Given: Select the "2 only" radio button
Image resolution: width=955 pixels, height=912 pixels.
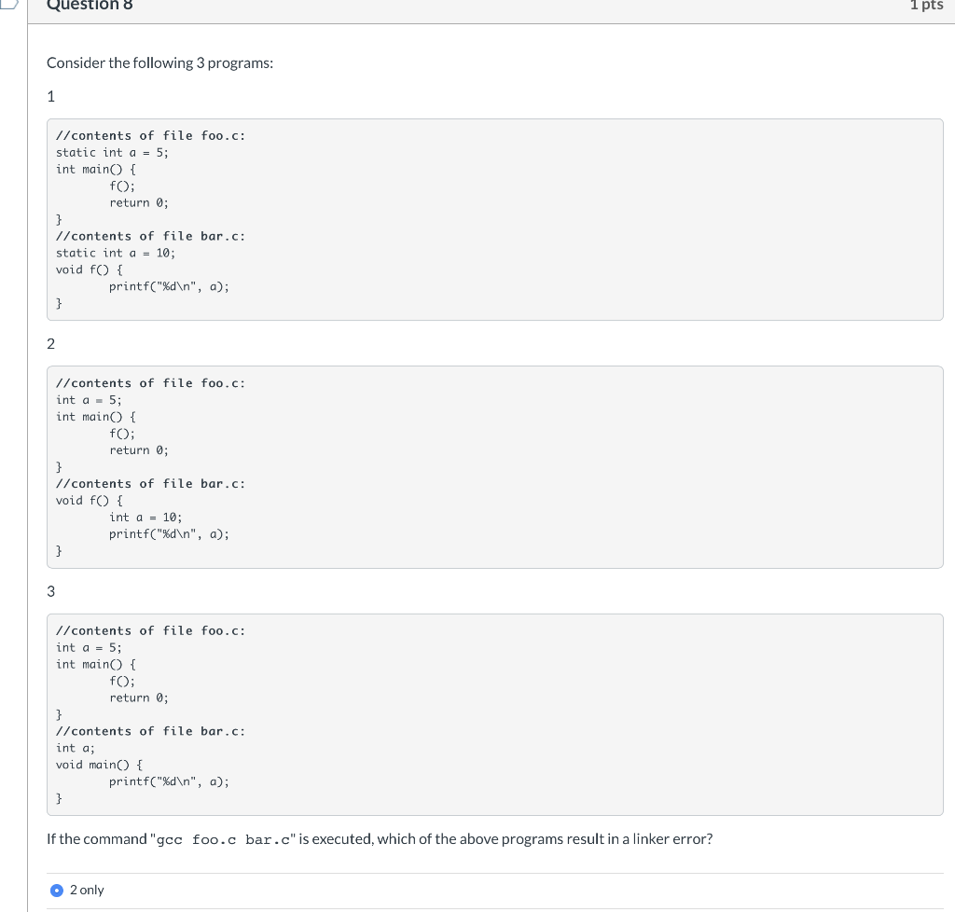Looking at the screenshot, I should click(x=58, y=891).
